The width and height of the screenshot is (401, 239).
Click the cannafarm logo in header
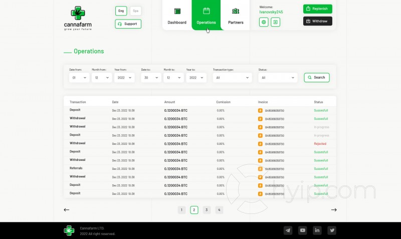coord(78,19)
